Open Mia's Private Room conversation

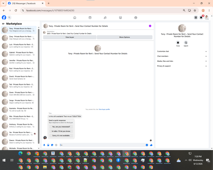(19, 118)
